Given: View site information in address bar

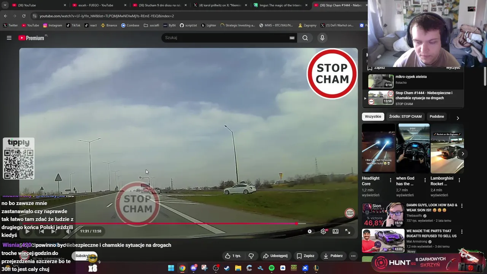Looking at the screenshot, I should click(35, 16).
